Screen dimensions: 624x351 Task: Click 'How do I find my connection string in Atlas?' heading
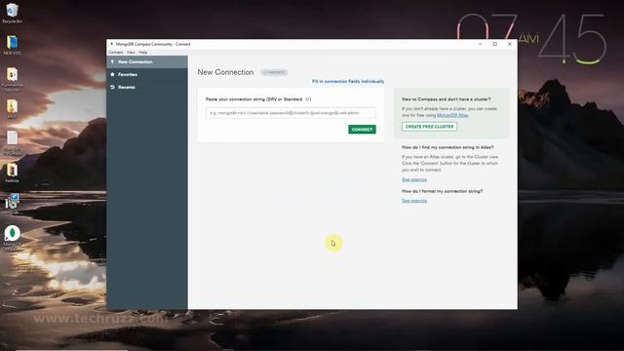point(448,147)
